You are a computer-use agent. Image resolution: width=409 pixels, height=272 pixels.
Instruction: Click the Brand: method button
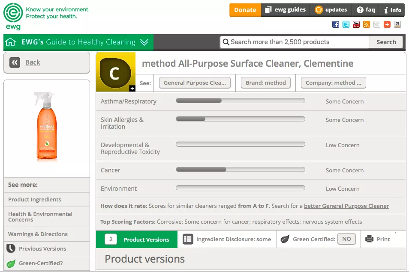coord(265,83)
